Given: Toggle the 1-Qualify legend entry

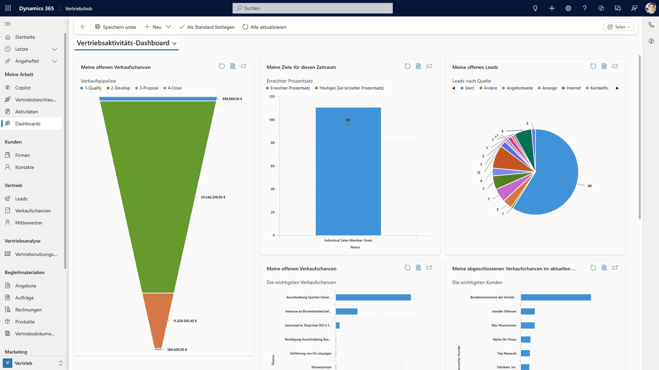Looking at the screenshot, I should [91, 88].
